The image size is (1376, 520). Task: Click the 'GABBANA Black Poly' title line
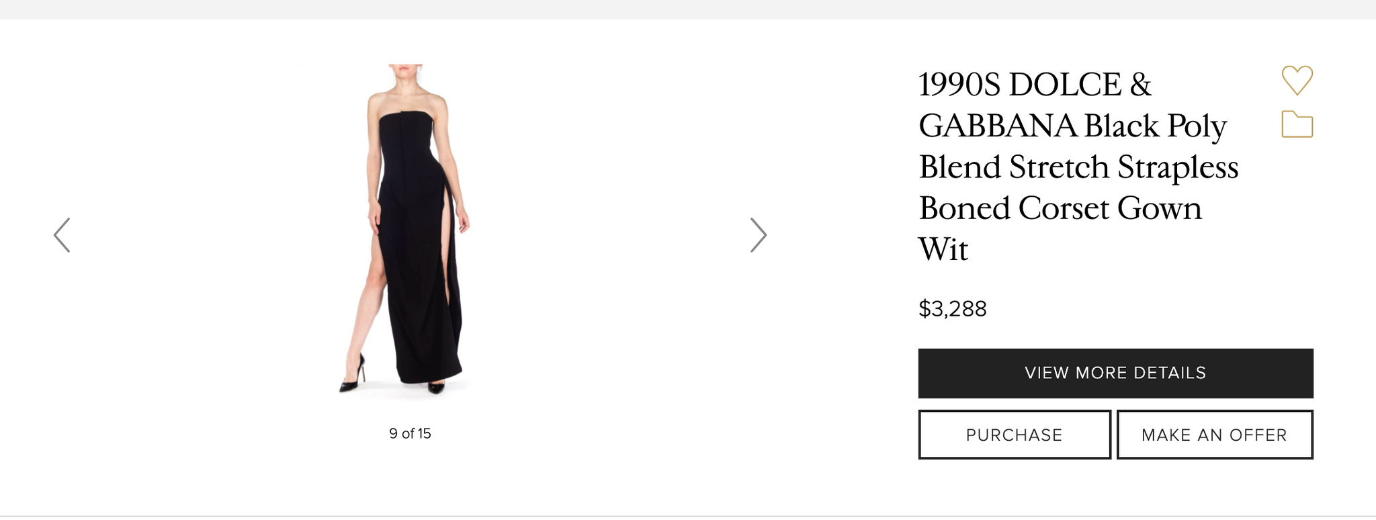[1072, 126]
